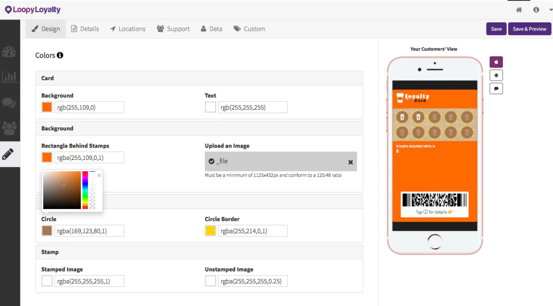Click the rainbow hue slider in color picker
This screenshot has height=306, width=553.
85,190
